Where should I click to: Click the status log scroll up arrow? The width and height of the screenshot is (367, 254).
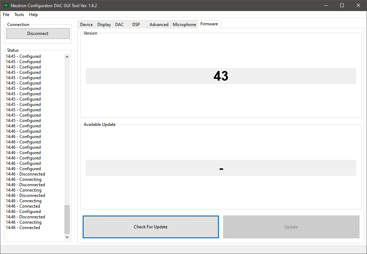click(x=67, y=56)
